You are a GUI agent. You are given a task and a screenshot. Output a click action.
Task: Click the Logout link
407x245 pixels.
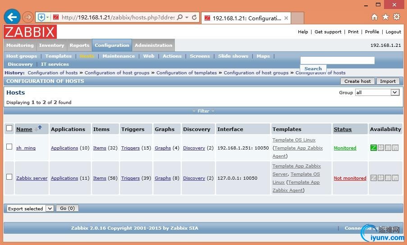click(393, 32)
